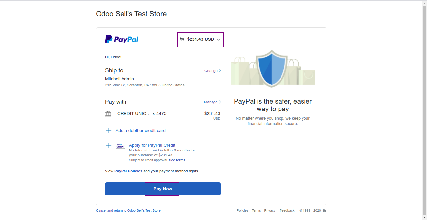
Task: Click the shopping cart icon beside total
Action: 182,39
